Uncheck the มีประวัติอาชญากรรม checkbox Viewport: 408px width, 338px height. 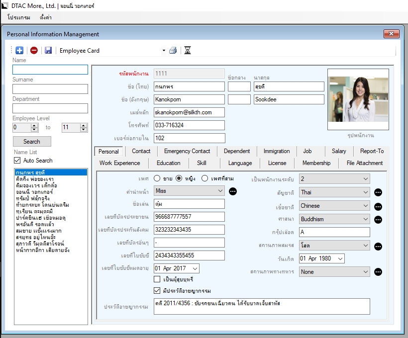click(157, 291)
